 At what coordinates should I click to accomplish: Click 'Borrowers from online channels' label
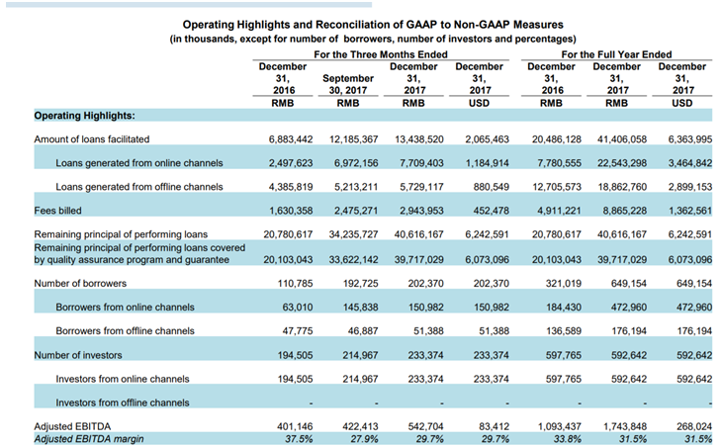point(125,308)
